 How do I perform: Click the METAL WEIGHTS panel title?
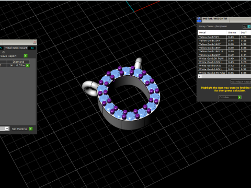[x=215, y=19]
